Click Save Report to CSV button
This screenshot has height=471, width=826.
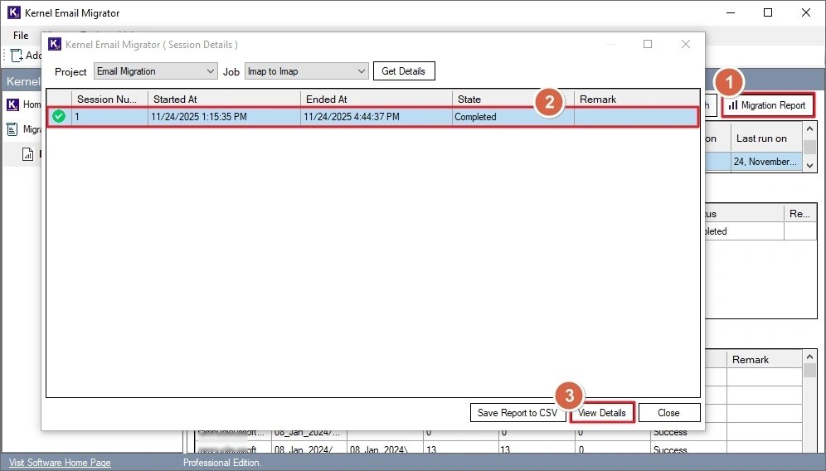pos(517,412)
